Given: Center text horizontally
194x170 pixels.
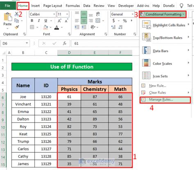Looking at the screenshot, I should click(84, 21).
